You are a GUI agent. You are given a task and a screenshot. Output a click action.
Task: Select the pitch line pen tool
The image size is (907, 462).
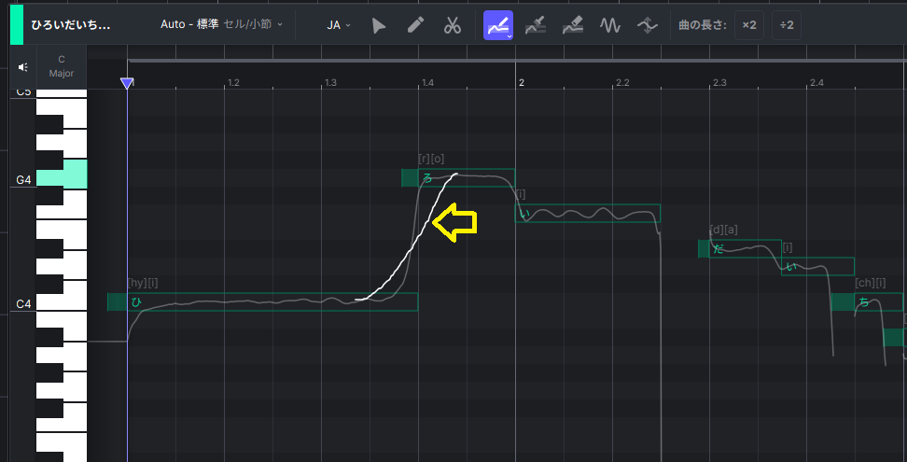536,25
